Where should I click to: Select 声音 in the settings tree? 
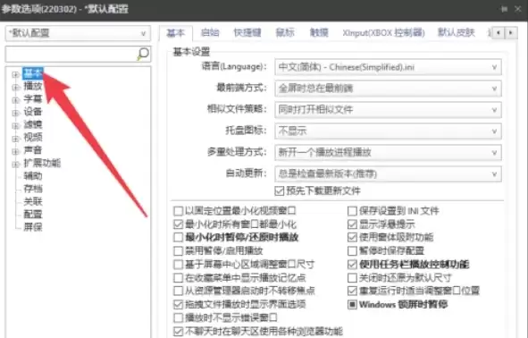point(33,150)
